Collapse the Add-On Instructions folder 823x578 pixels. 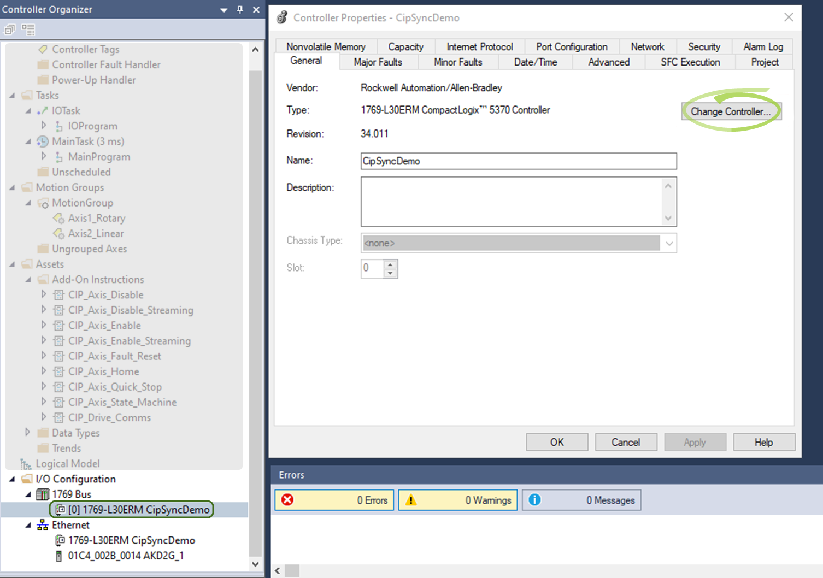point(28,280)
